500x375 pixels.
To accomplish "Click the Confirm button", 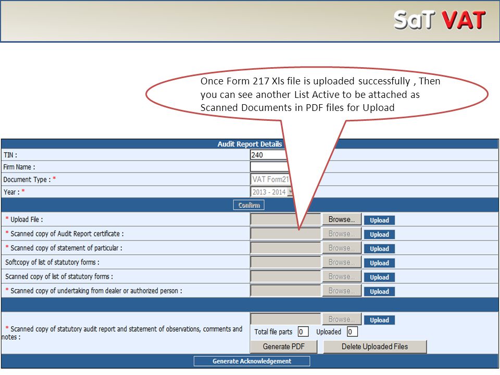I will pos(249,205).
